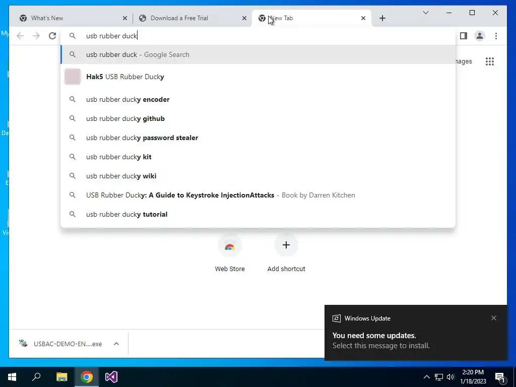Open Chrome three-dot menu

click(x=496, y=36)
